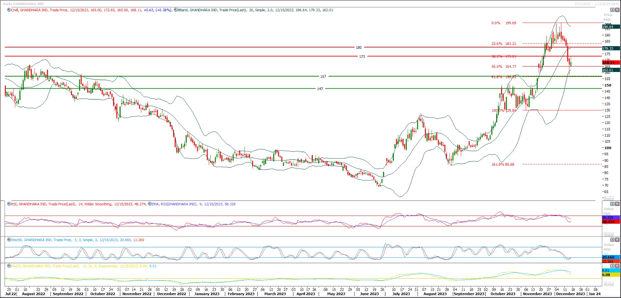Select the BBand GHANDHARA IND legend text

pos(255,10)
